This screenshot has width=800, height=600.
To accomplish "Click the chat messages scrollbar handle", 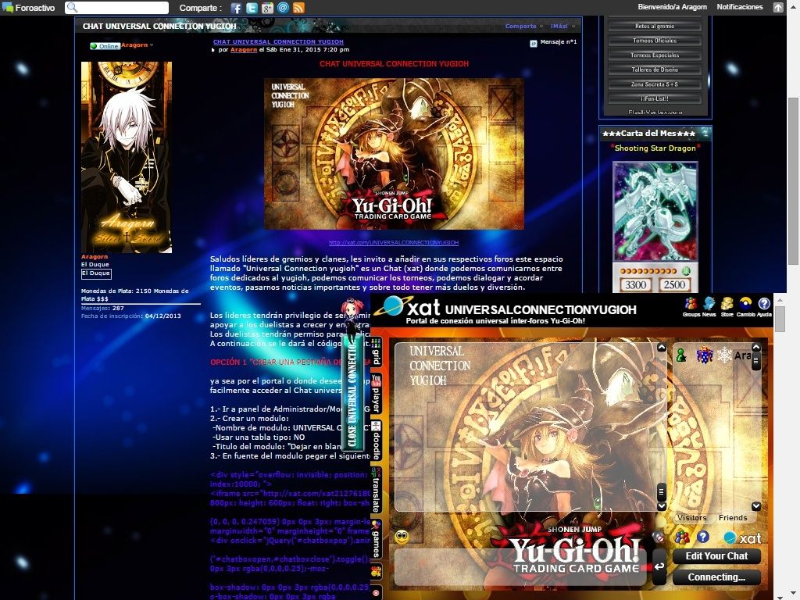I will (661, 492).
